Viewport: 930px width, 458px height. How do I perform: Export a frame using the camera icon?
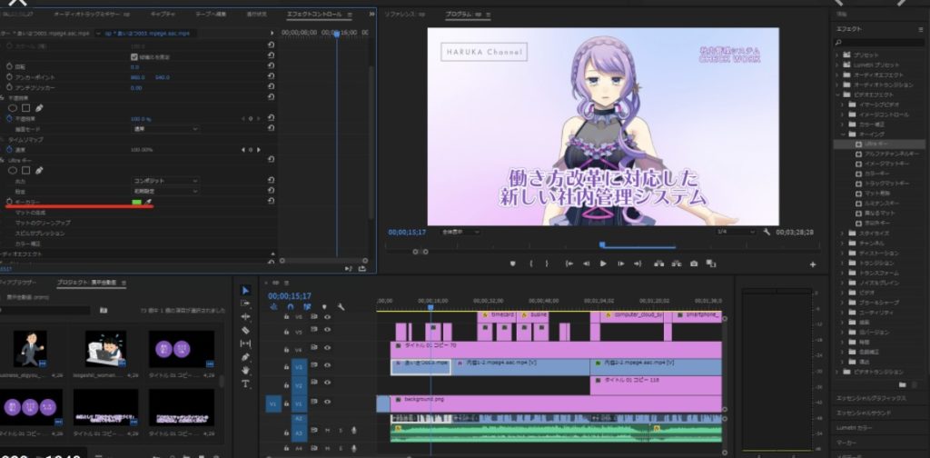coord(694,264)
